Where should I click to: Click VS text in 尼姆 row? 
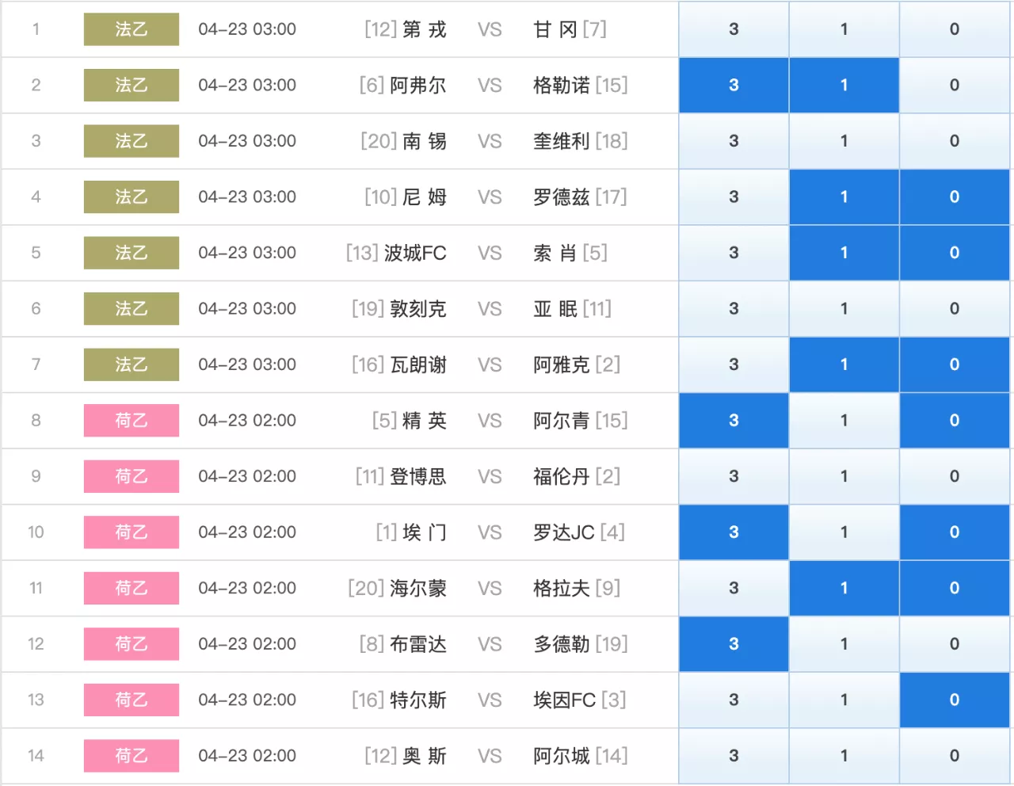pyautogui.click(x=490, y=196)
